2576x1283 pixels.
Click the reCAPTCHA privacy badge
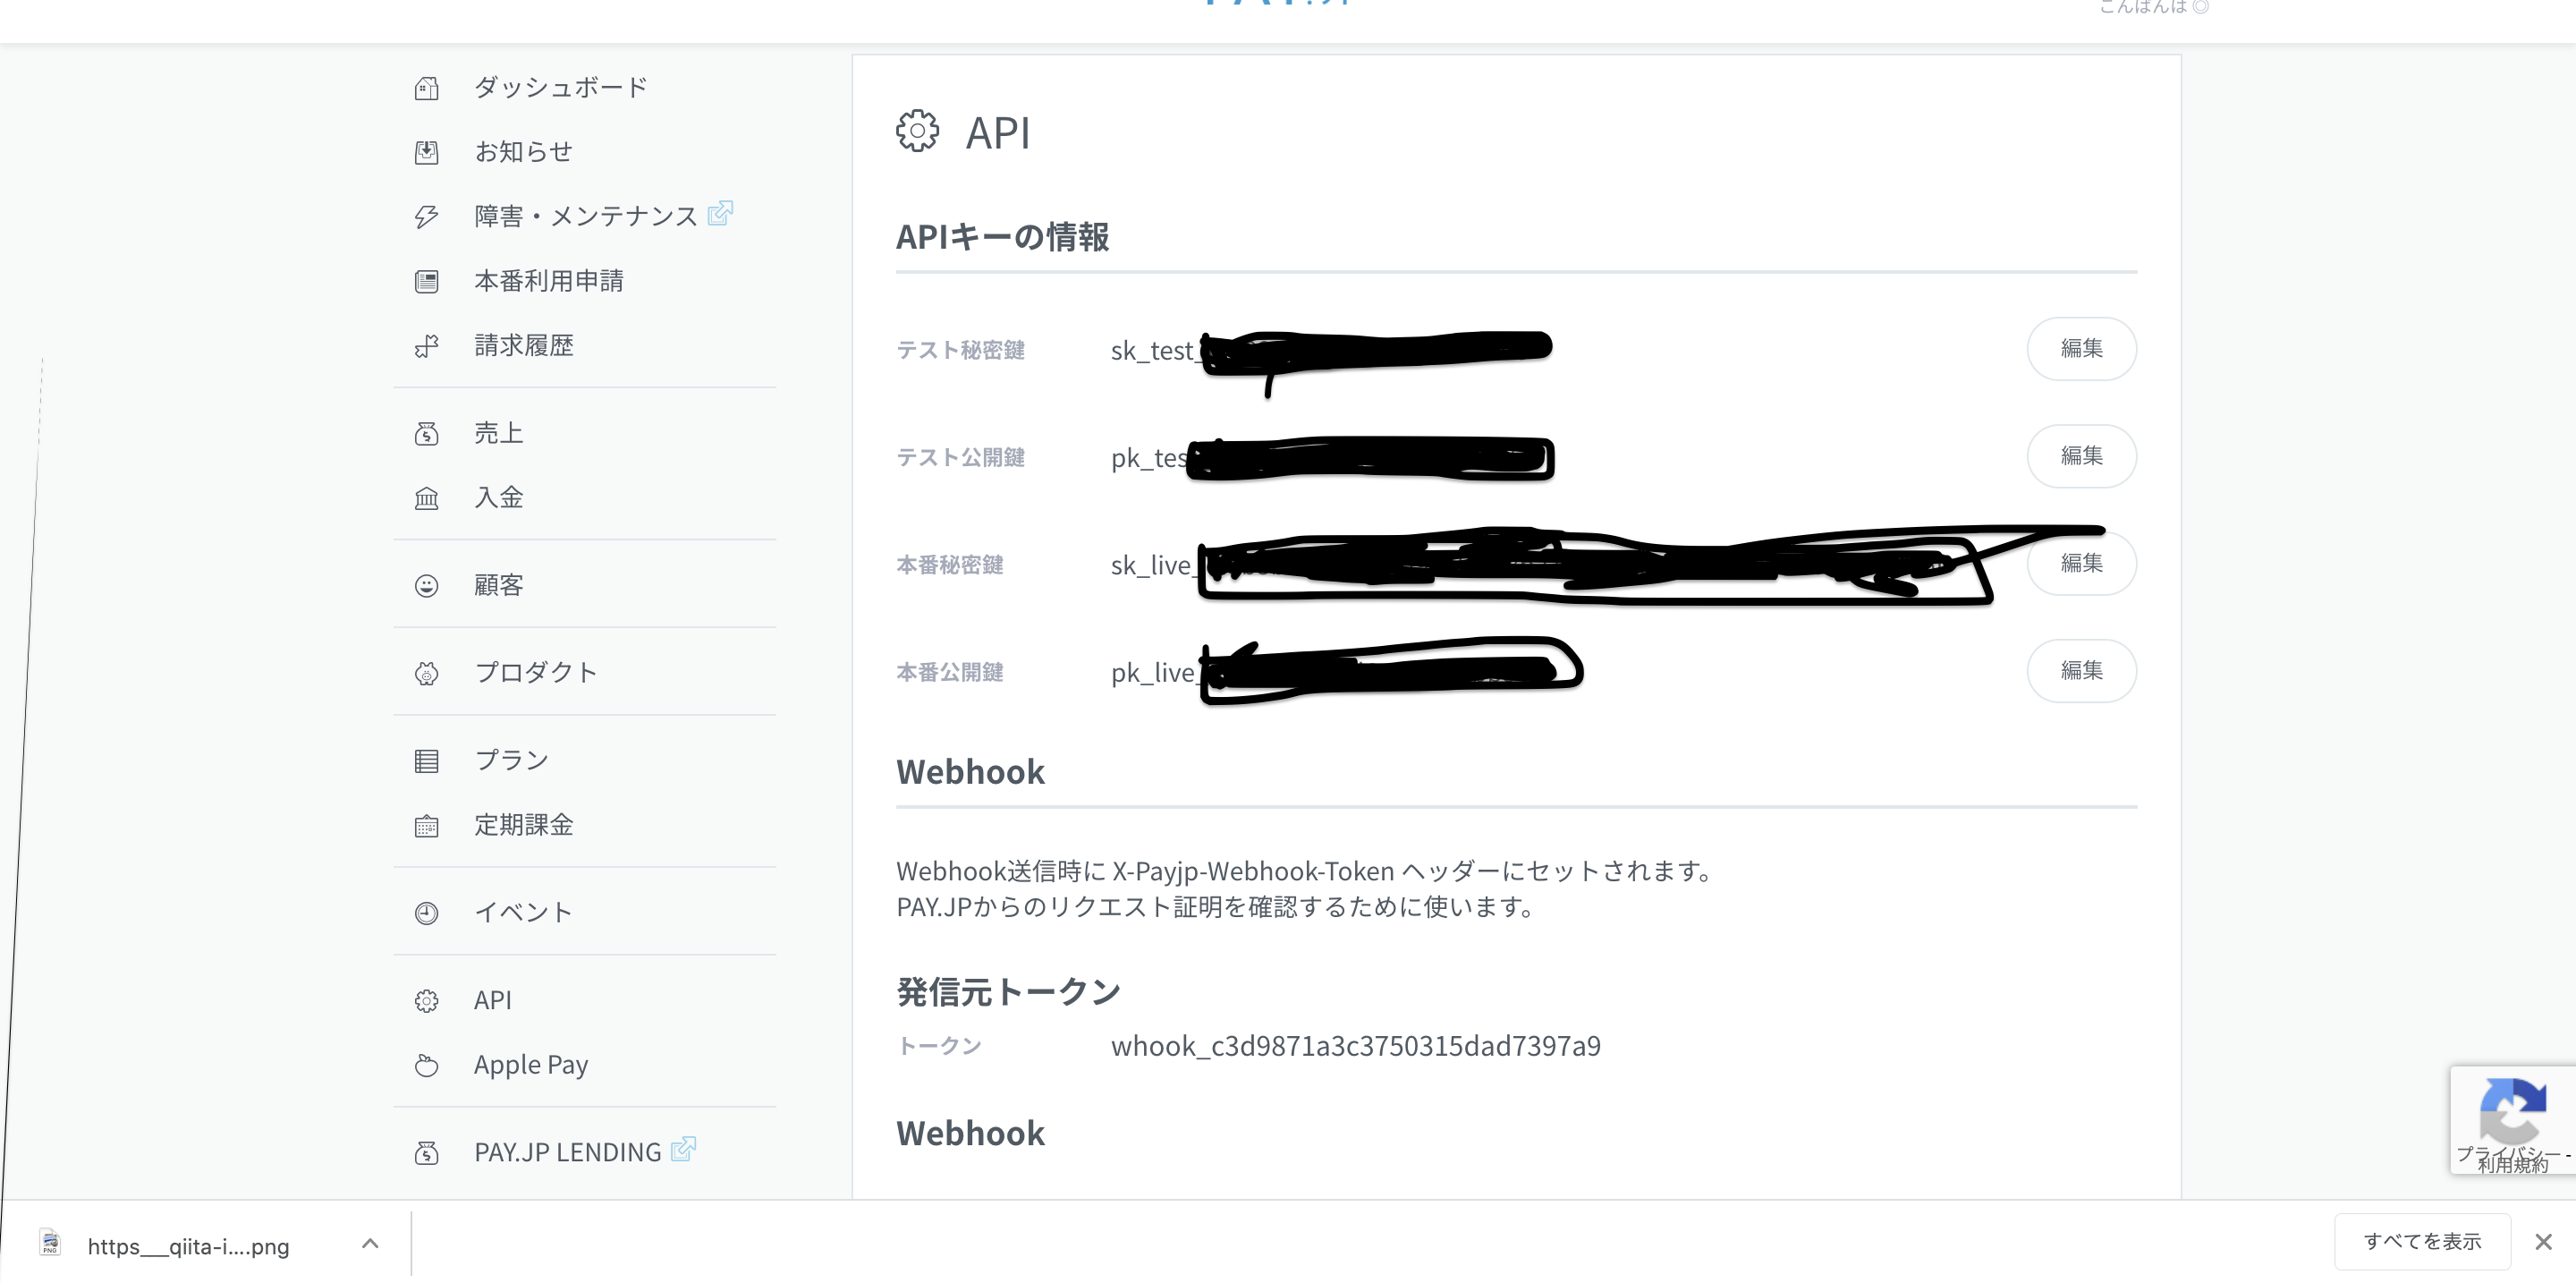point(2515,1118)
